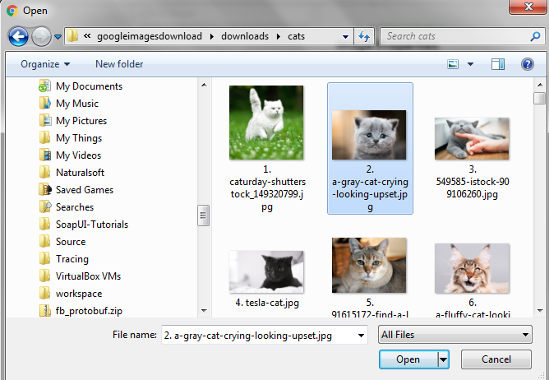Select the fluffy Maine Coon thumbnail
Image resolution: width=549 pixels, height=380 pixels.
click(x=472, y=268)
